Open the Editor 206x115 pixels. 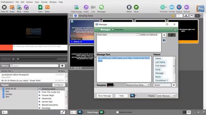pos(47,7)
